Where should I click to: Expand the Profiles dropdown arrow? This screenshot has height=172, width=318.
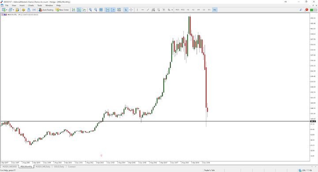pyautogui.click(x=13, y=10)
